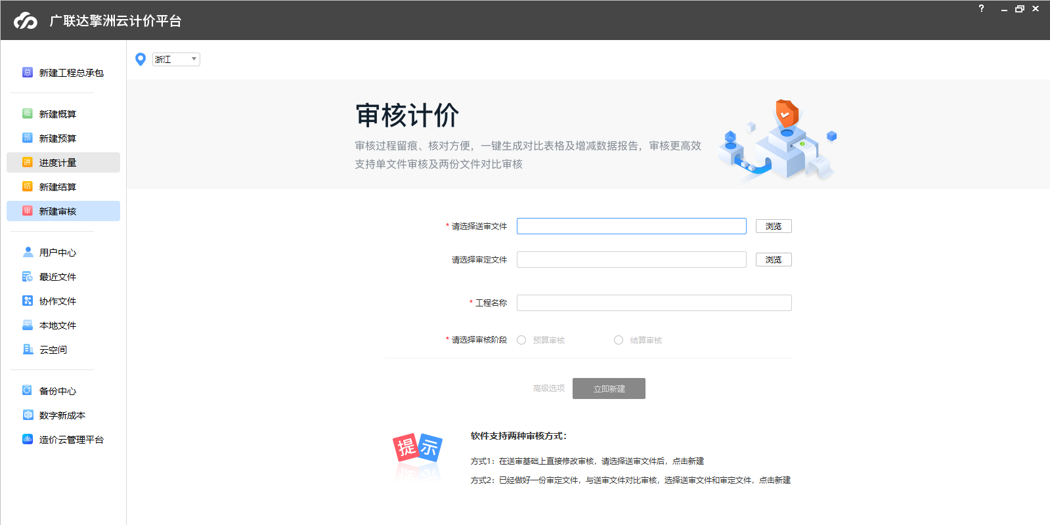
Task: Click the blue location pin icon
Action: [x=141, y=59]
